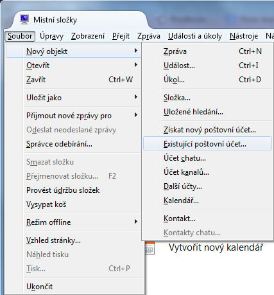The width and height of the screenshot is (274, 295).
Task: Expand the Nový objekt submenu arrow
Action: coord(136,51)
